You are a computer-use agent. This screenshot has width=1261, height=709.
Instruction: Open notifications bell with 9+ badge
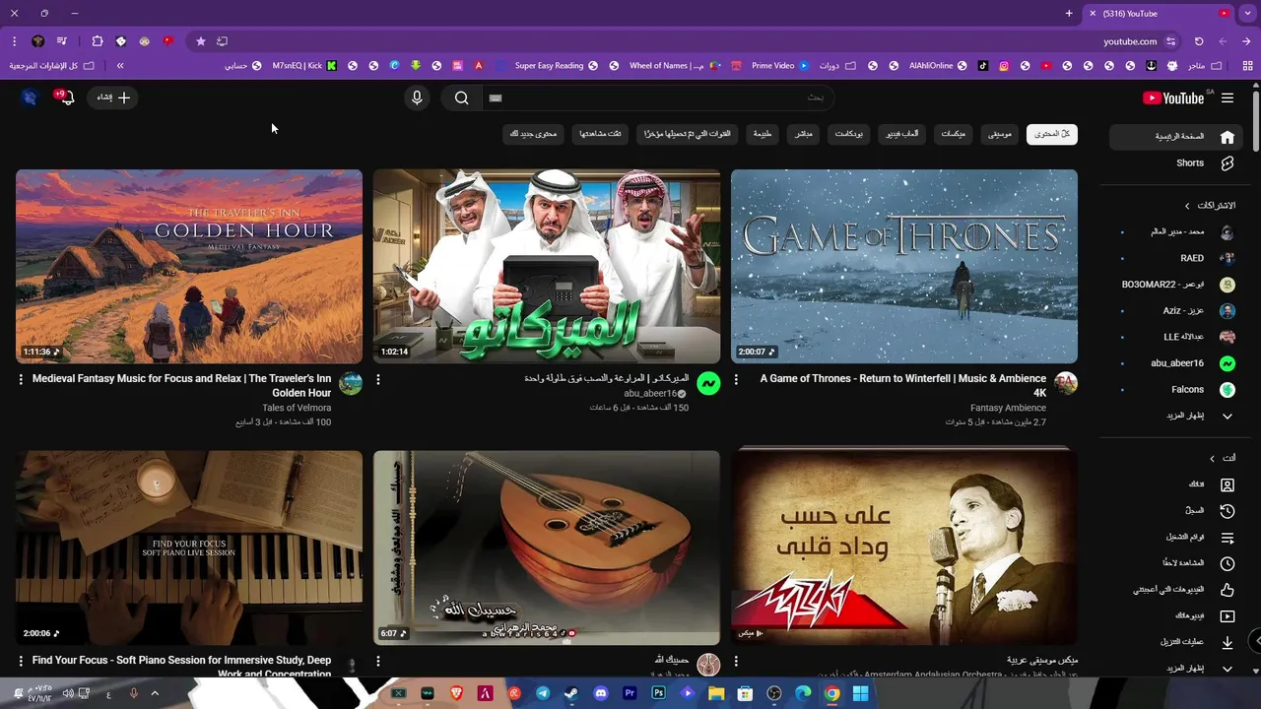65,97
